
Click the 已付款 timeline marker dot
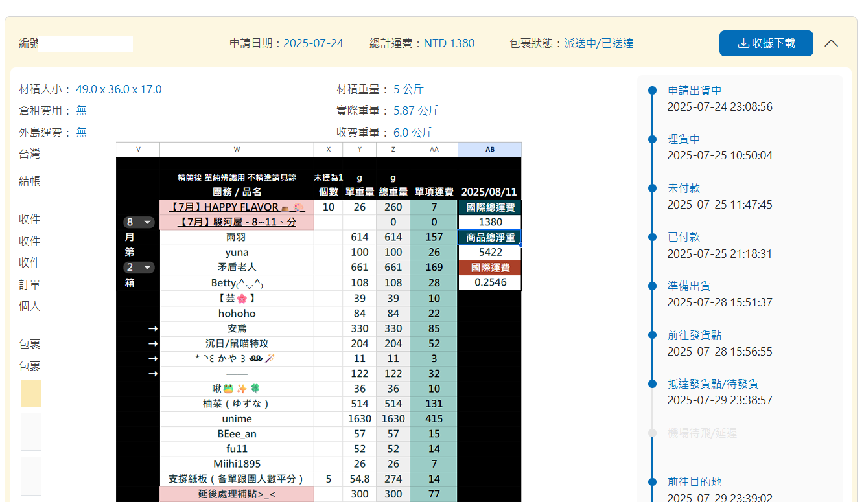click(x=652, y=237)
